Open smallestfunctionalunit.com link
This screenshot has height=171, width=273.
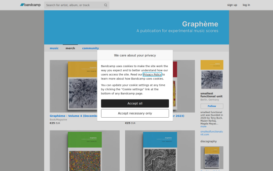tap(212, 133)
